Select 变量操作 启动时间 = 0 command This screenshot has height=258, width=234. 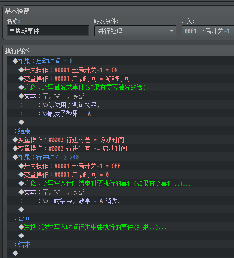pyautogui.click(x=120, y=175)
